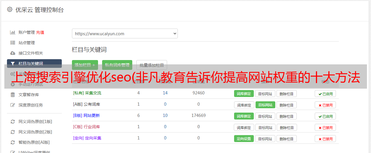This screenshot has width=371, height=153.
Task: Click the value 14 in 采集交流 row
Action: [x=165, y=93]
